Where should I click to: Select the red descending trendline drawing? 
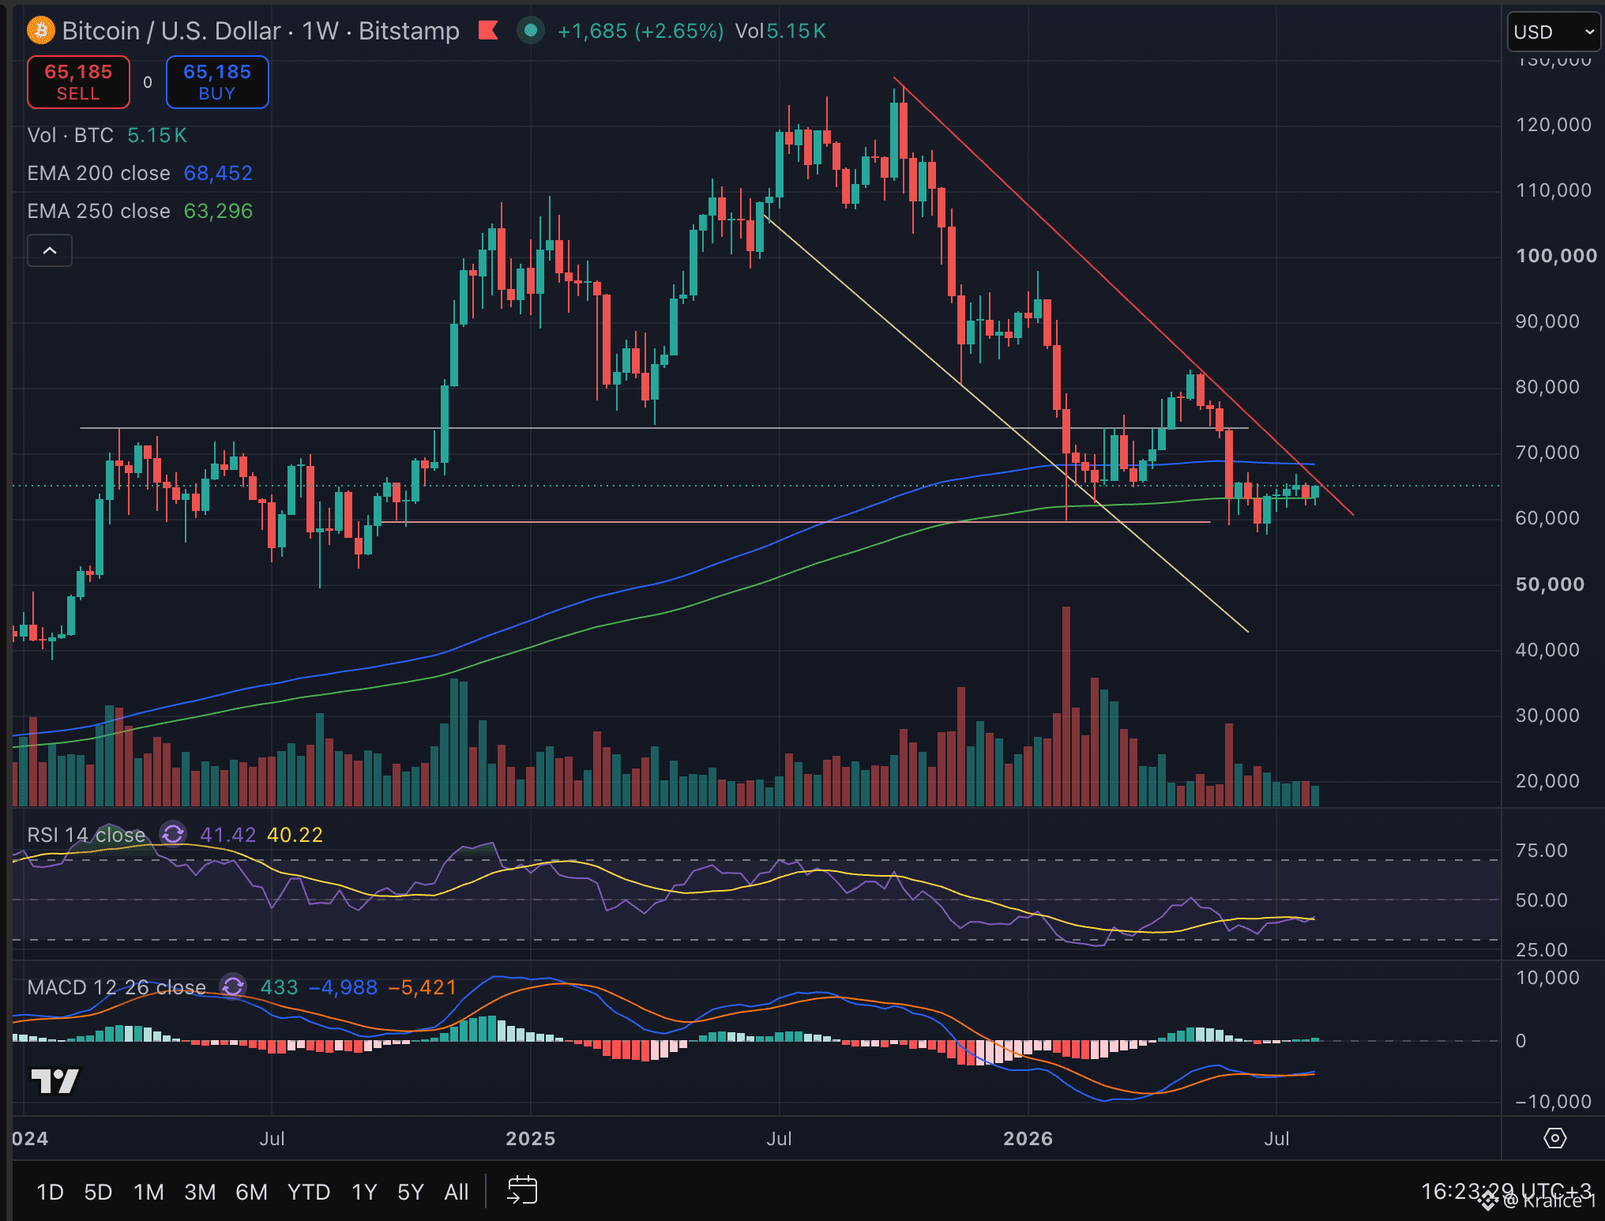point(1123,296)
